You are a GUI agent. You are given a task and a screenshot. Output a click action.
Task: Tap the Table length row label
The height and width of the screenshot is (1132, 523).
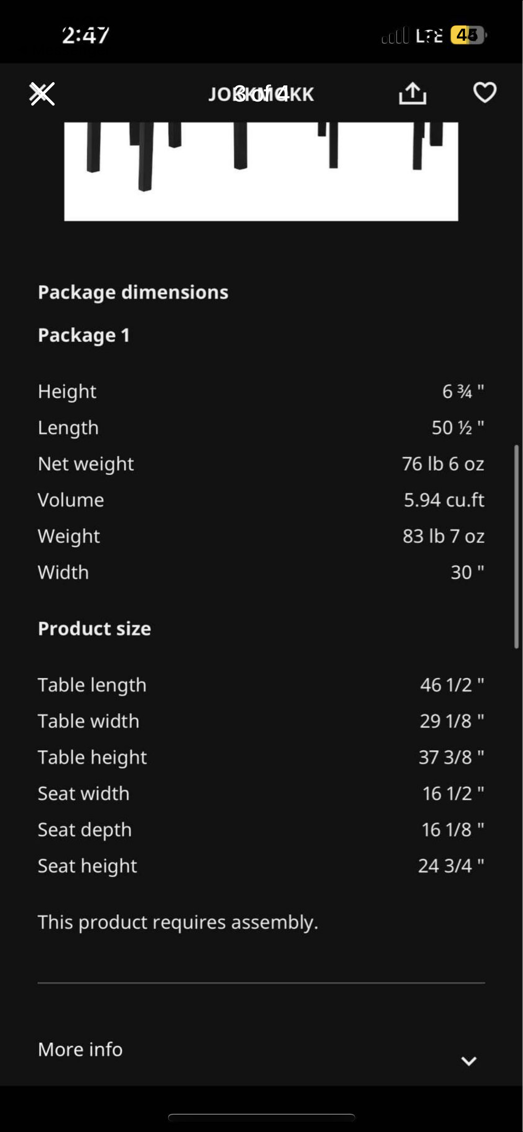(x=92, y=685)
